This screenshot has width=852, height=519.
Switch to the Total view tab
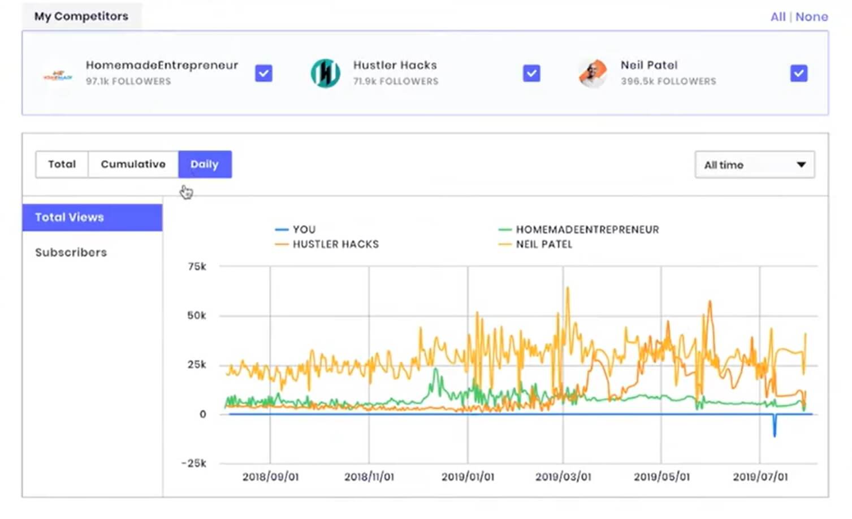coord(62,165)
